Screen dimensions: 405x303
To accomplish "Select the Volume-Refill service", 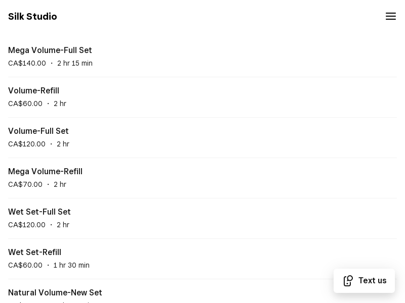I will (33, 91).
